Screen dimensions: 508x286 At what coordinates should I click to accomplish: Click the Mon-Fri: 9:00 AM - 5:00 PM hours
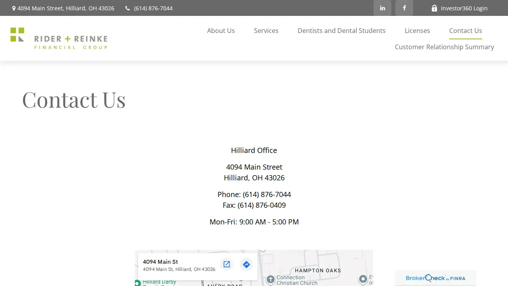254,222
